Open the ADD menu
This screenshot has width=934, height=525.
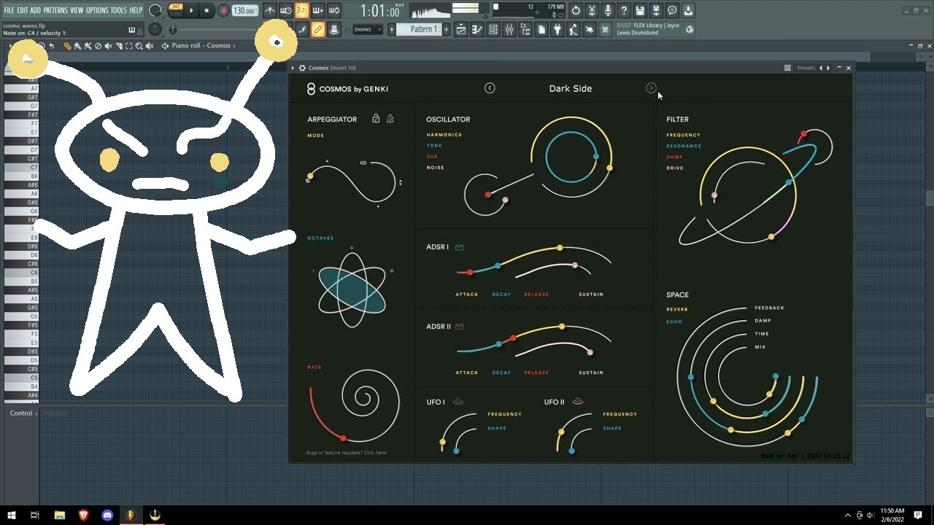pyautogui.click(x=36, y=10)
